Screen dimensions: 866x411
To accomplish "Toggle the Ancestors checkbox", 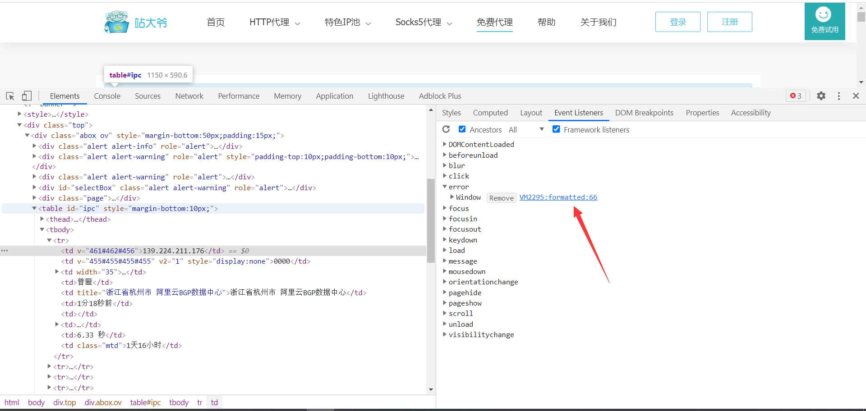I will point(462,129).
